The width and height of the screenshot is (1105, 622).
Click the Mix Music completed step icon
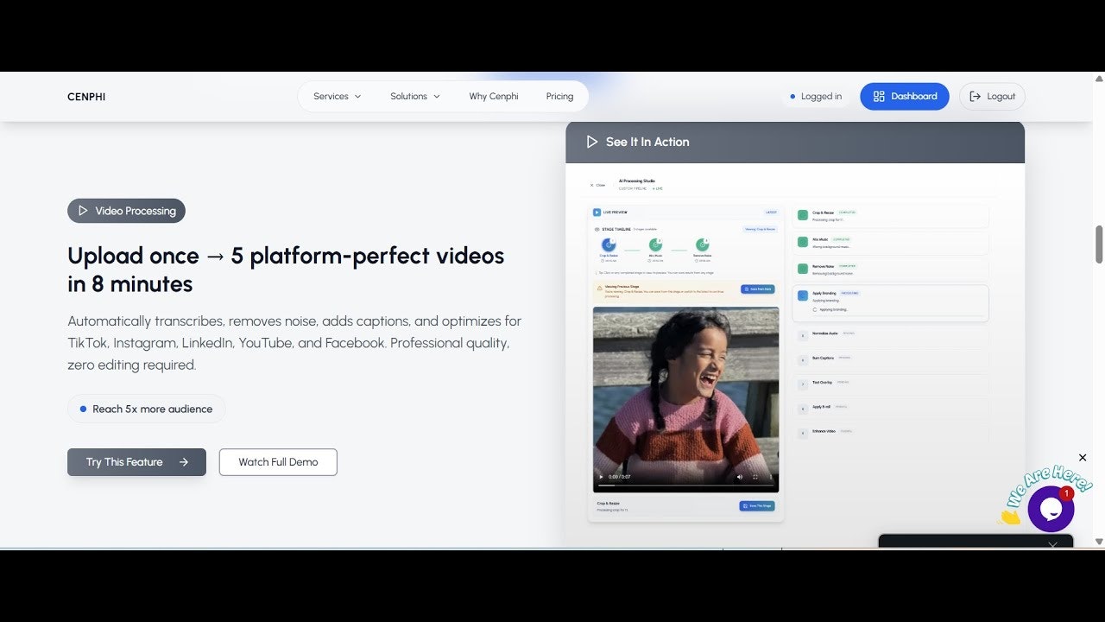(x=803, y=243)
